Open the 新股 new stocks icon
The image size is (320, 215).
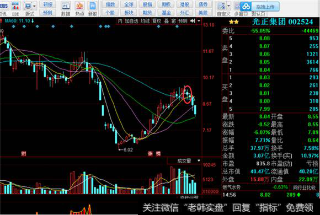pos(93,6)
